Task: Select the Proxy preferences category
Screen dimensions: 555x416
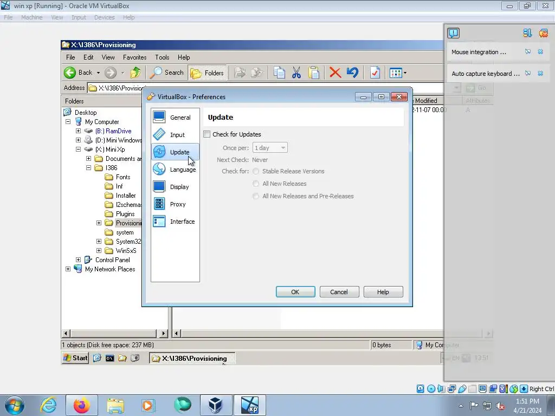Action: click(x=175, y=204)
